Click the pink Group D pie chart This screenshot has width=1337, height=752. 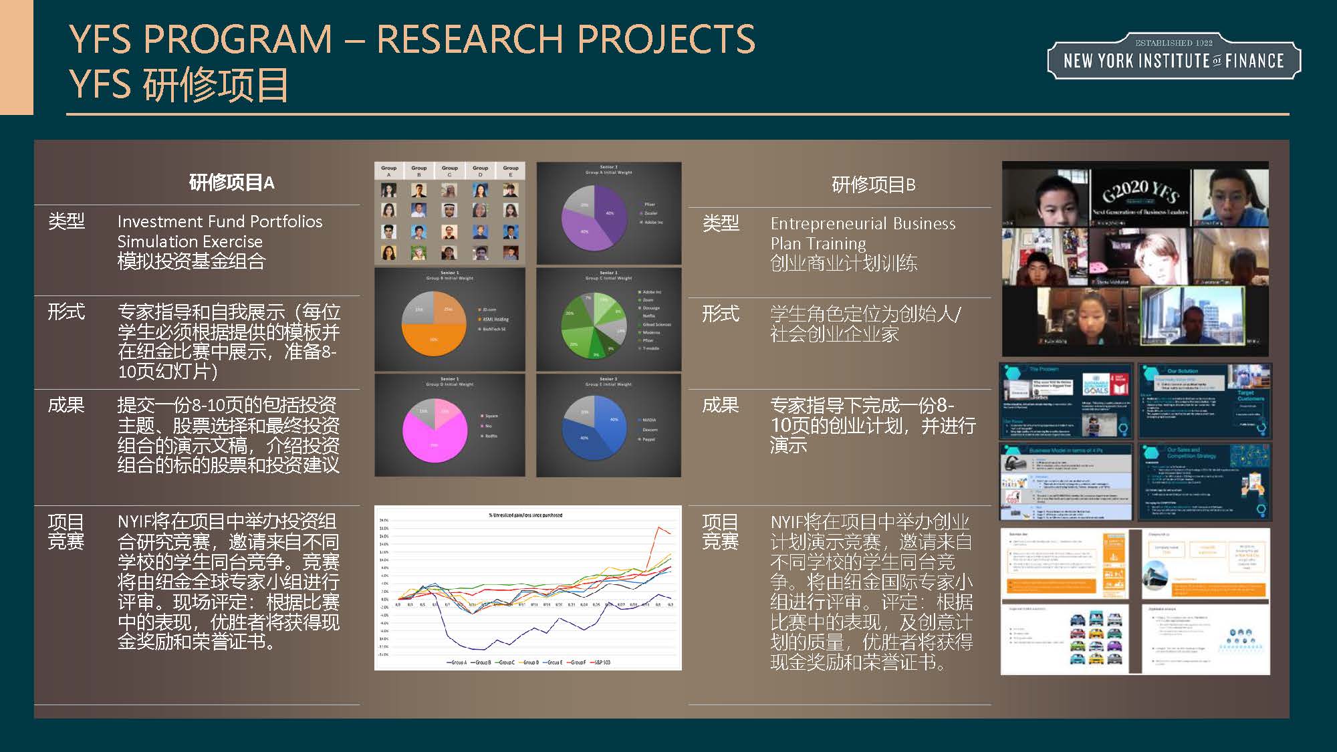click(435, 430)
